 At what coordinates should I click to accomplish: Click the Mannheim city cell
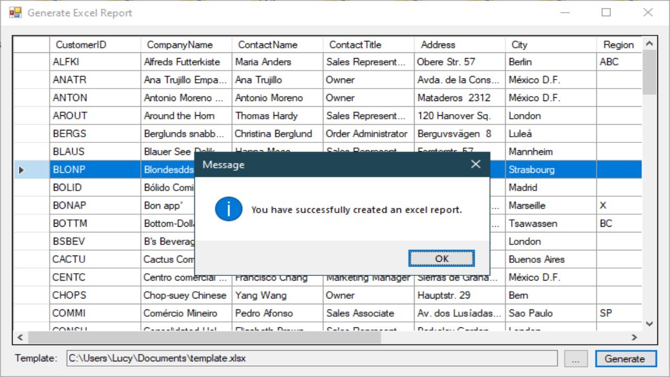550,151
